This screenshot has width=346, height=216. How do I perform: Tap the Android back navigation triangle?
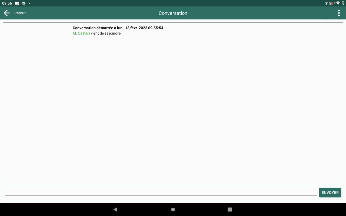coord(115,209)
